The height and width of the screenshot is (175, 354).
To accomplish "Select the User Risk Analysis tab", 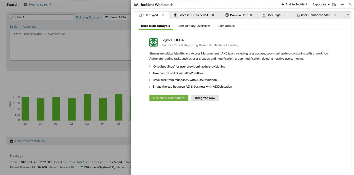I will [x=156, y=26].
